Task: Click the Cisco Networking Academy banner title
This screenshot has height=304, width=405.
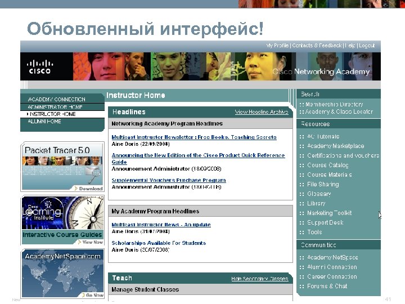Action: [321, 71]
